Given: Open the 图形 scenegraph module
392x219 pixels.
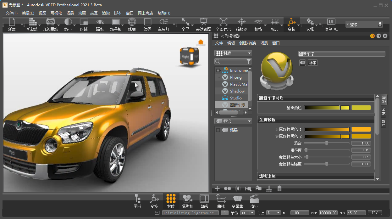Looking at the screenshot, I should tap(137, 201).
